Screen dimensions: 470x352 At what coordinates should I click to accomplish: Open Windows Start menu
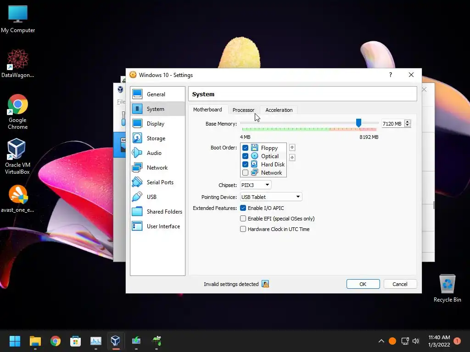(x=15, y=341)
